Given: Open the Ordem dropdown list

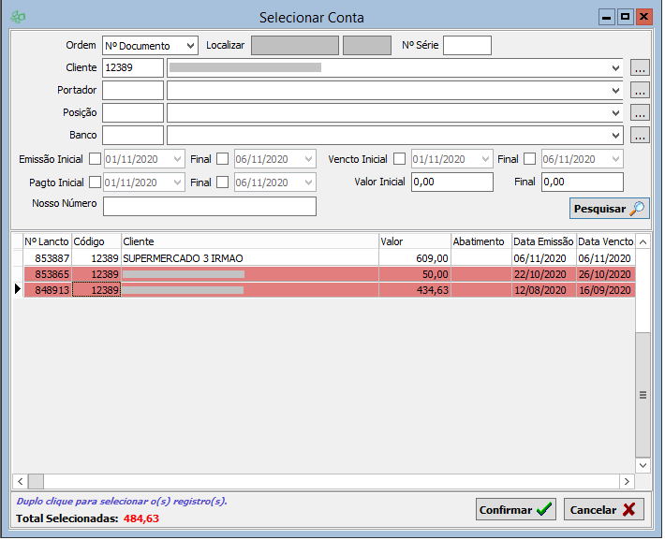Looking at the screenshot, I should pos(190,46).
